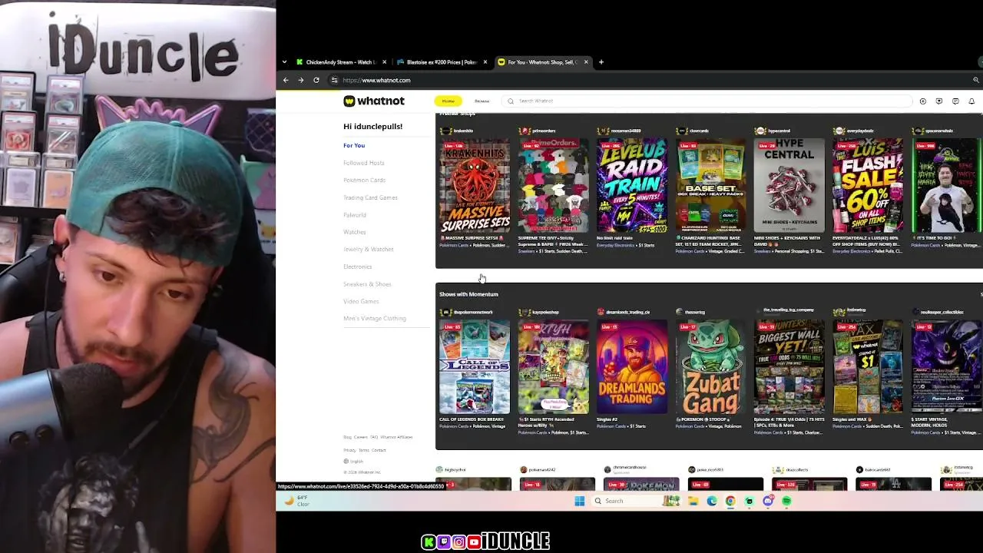Open Followed Hosts category
The width and height of the screenshot is (983, 553).
point(364,163)
